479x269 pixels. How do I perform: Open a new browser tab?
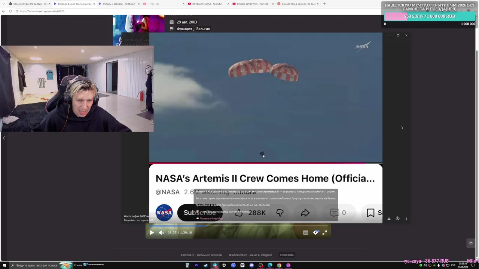click(x=324, y=4)
